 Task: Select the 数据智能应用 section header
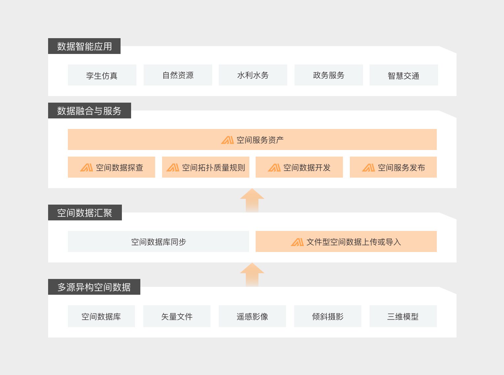84,46
